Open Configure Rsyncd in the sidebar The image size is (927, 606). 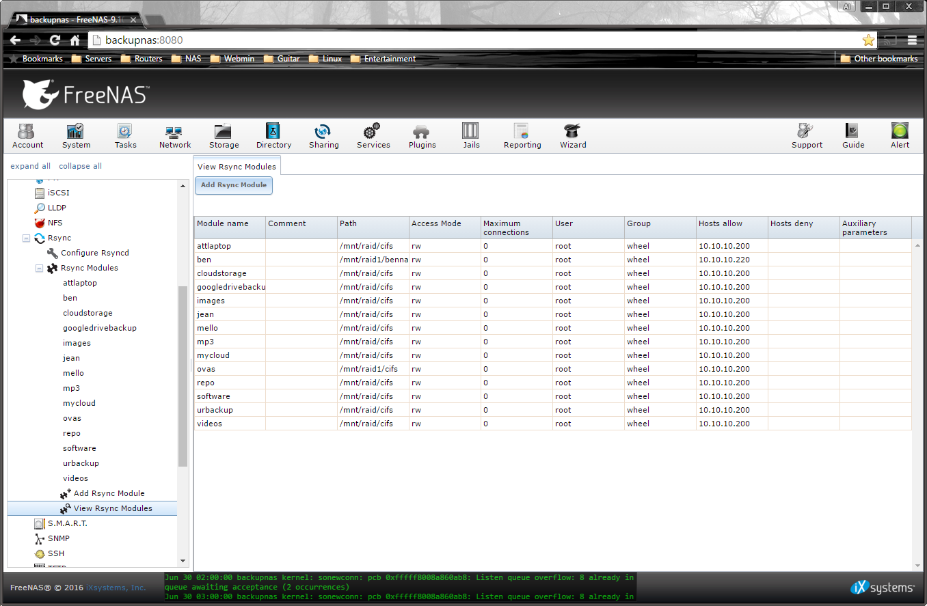point(94,253)
